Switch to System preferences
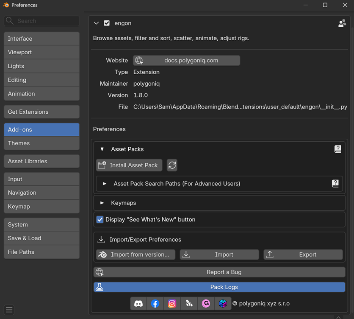 click(x=42, y=225)
